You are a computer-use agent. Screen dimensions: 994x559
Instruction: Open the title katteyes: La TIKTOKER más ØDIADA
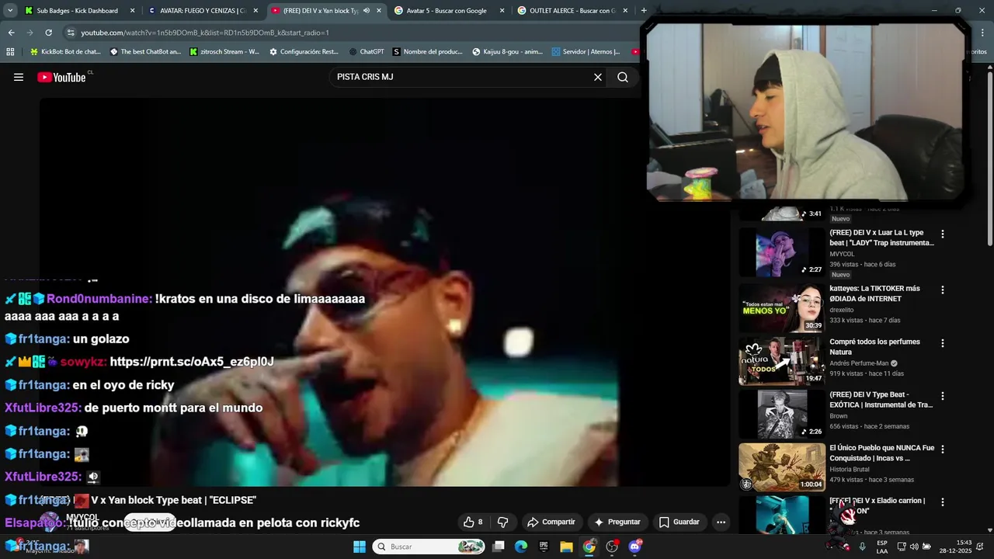[x=874, y=293]
